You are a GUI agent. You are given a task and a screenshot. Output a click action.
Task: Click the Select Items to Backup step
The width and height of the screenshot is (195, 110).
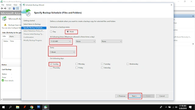[x=32, y=24]
